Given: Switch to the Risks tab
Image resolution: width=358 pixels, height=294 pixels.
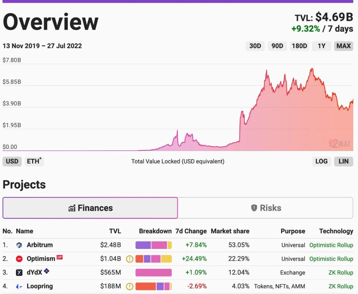Looking at the screenshot, I should [x=266, y=208].
